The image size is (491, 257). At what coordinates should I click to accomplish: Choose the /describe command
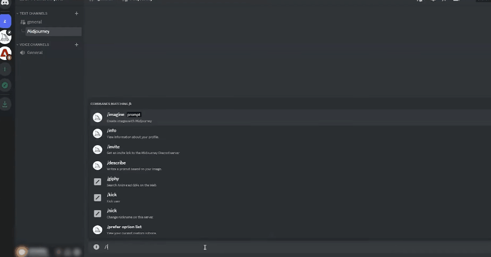116,163
